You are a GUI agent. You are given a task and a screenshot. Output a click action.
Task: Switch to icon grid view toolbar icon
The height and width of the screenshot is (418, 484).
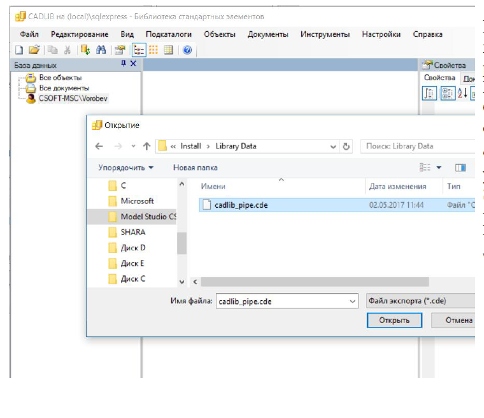click(153, 50)
